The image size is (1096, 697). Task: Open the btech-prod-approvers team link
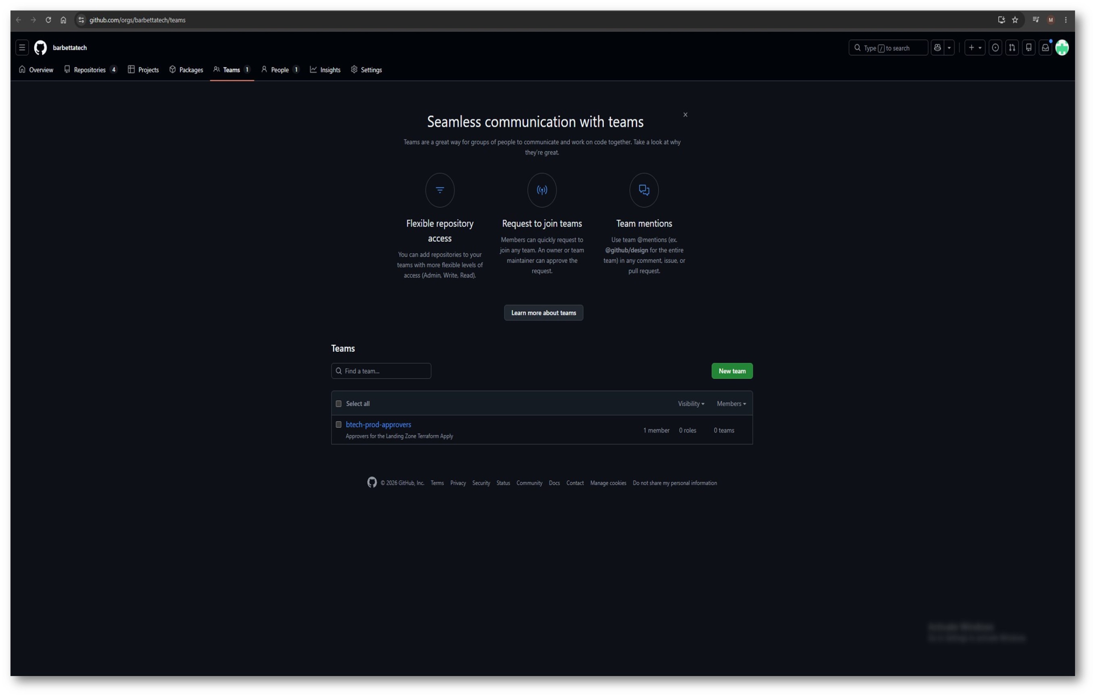tap(378, 424)
